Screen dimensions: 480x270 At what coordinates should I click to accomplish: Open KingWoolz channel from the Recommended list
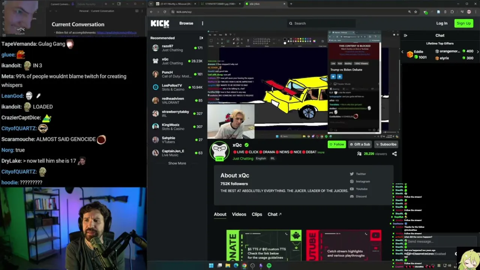coord(177,127)
